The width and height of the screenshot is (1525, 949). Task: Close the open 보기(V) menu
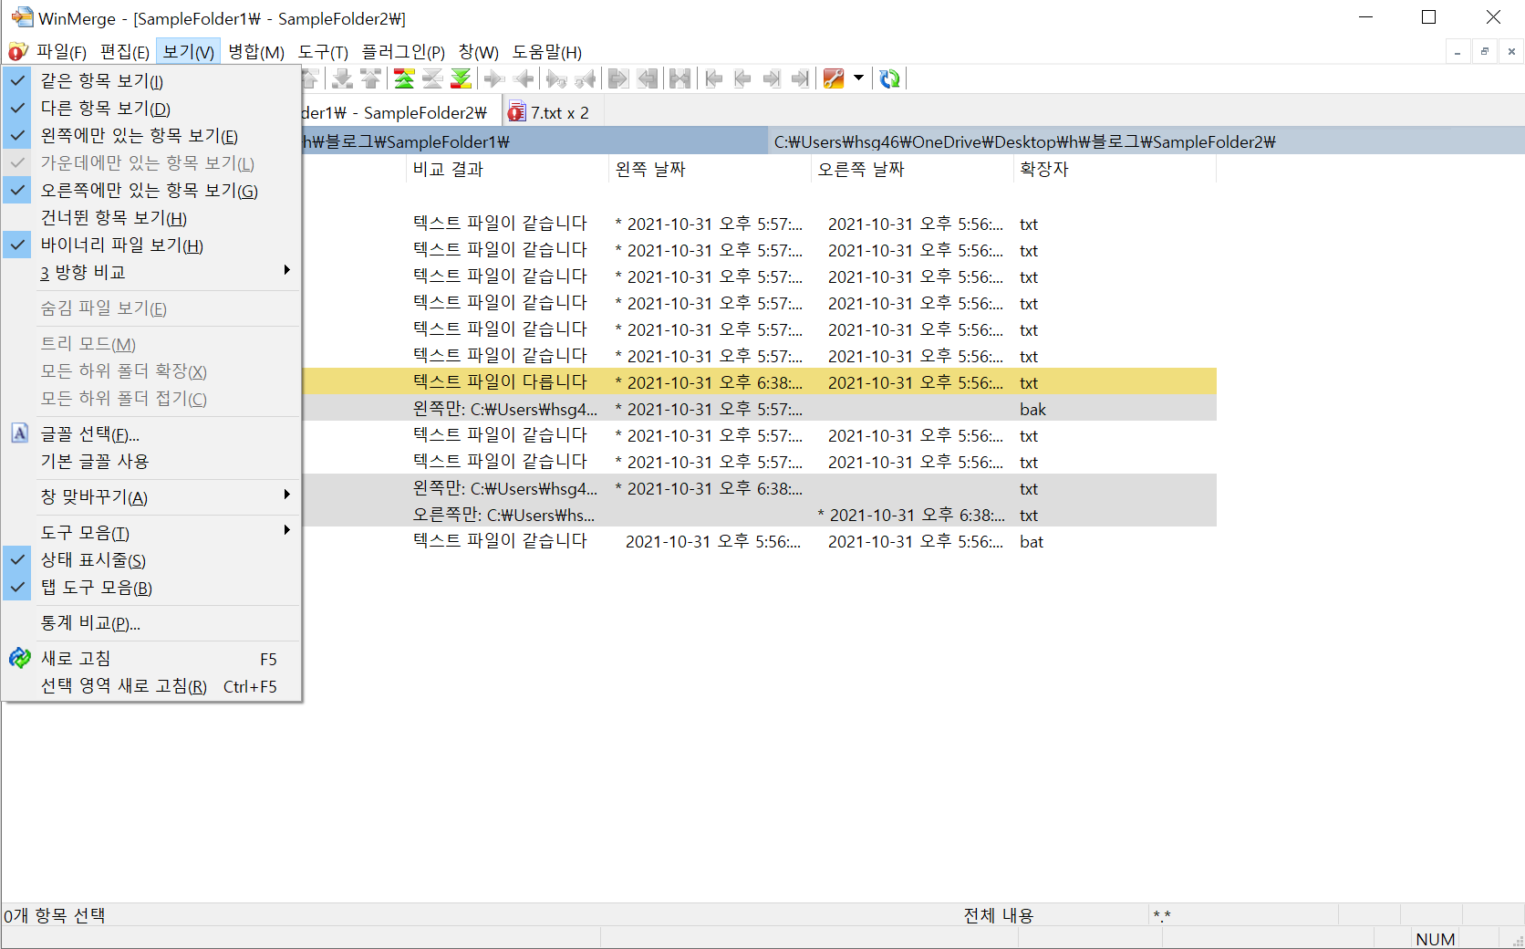point(189,52)
